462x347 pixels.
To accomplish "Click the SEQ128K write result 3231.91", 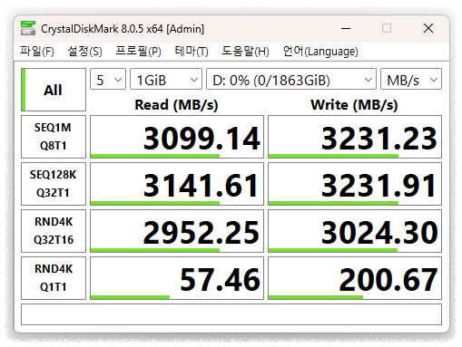I will [355, 184].
